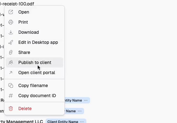Viewport: 177px width, 123px height.
Task: Click the receipt-100.pdf file name
Action: (17, 4)
